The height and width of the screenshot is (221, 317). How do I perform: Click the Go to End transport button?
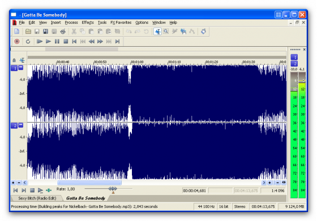(117, 41)
